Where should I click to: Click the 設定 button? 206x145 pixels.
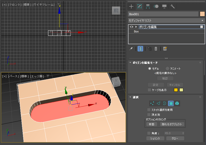coord(156,85)
